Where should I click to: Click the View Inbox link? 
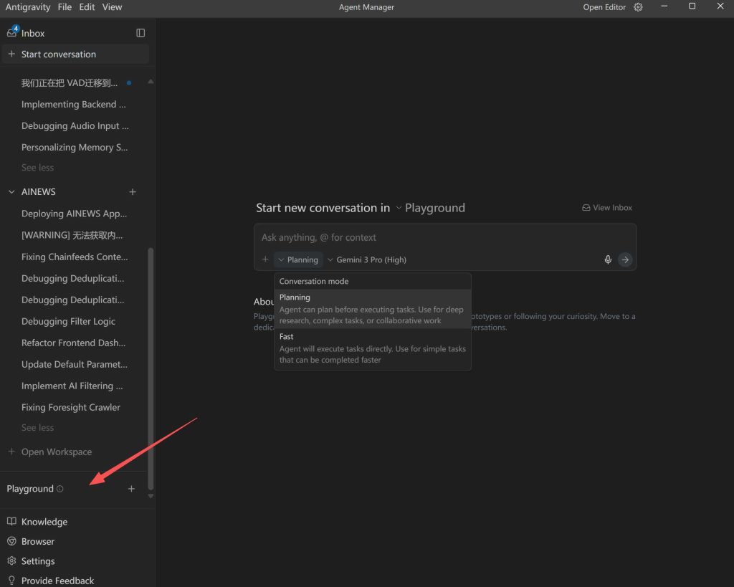coord(607,207)
